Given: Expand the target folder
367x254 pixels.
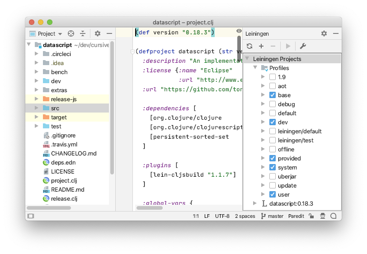Looking at the screenshot, I should (37, 117).
